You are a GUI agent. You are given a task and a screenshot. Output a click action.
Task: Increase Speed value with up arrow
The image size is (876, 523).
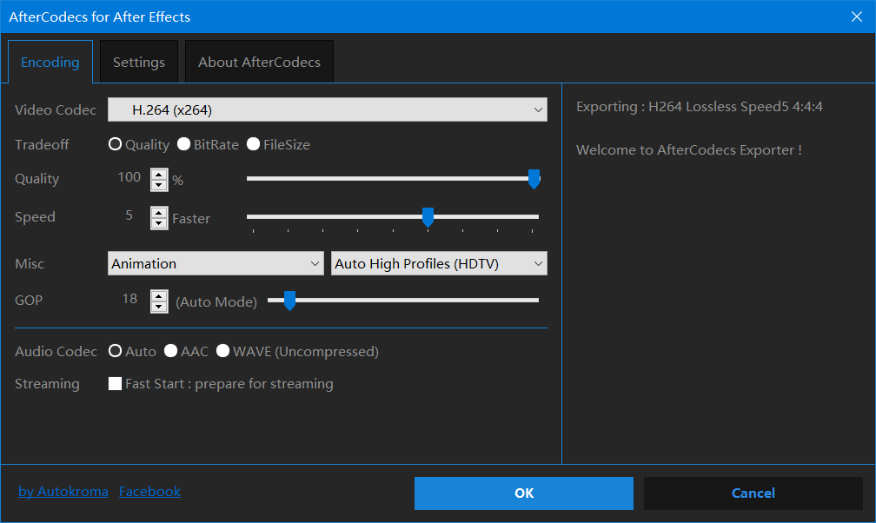click(x=159, y=213)
